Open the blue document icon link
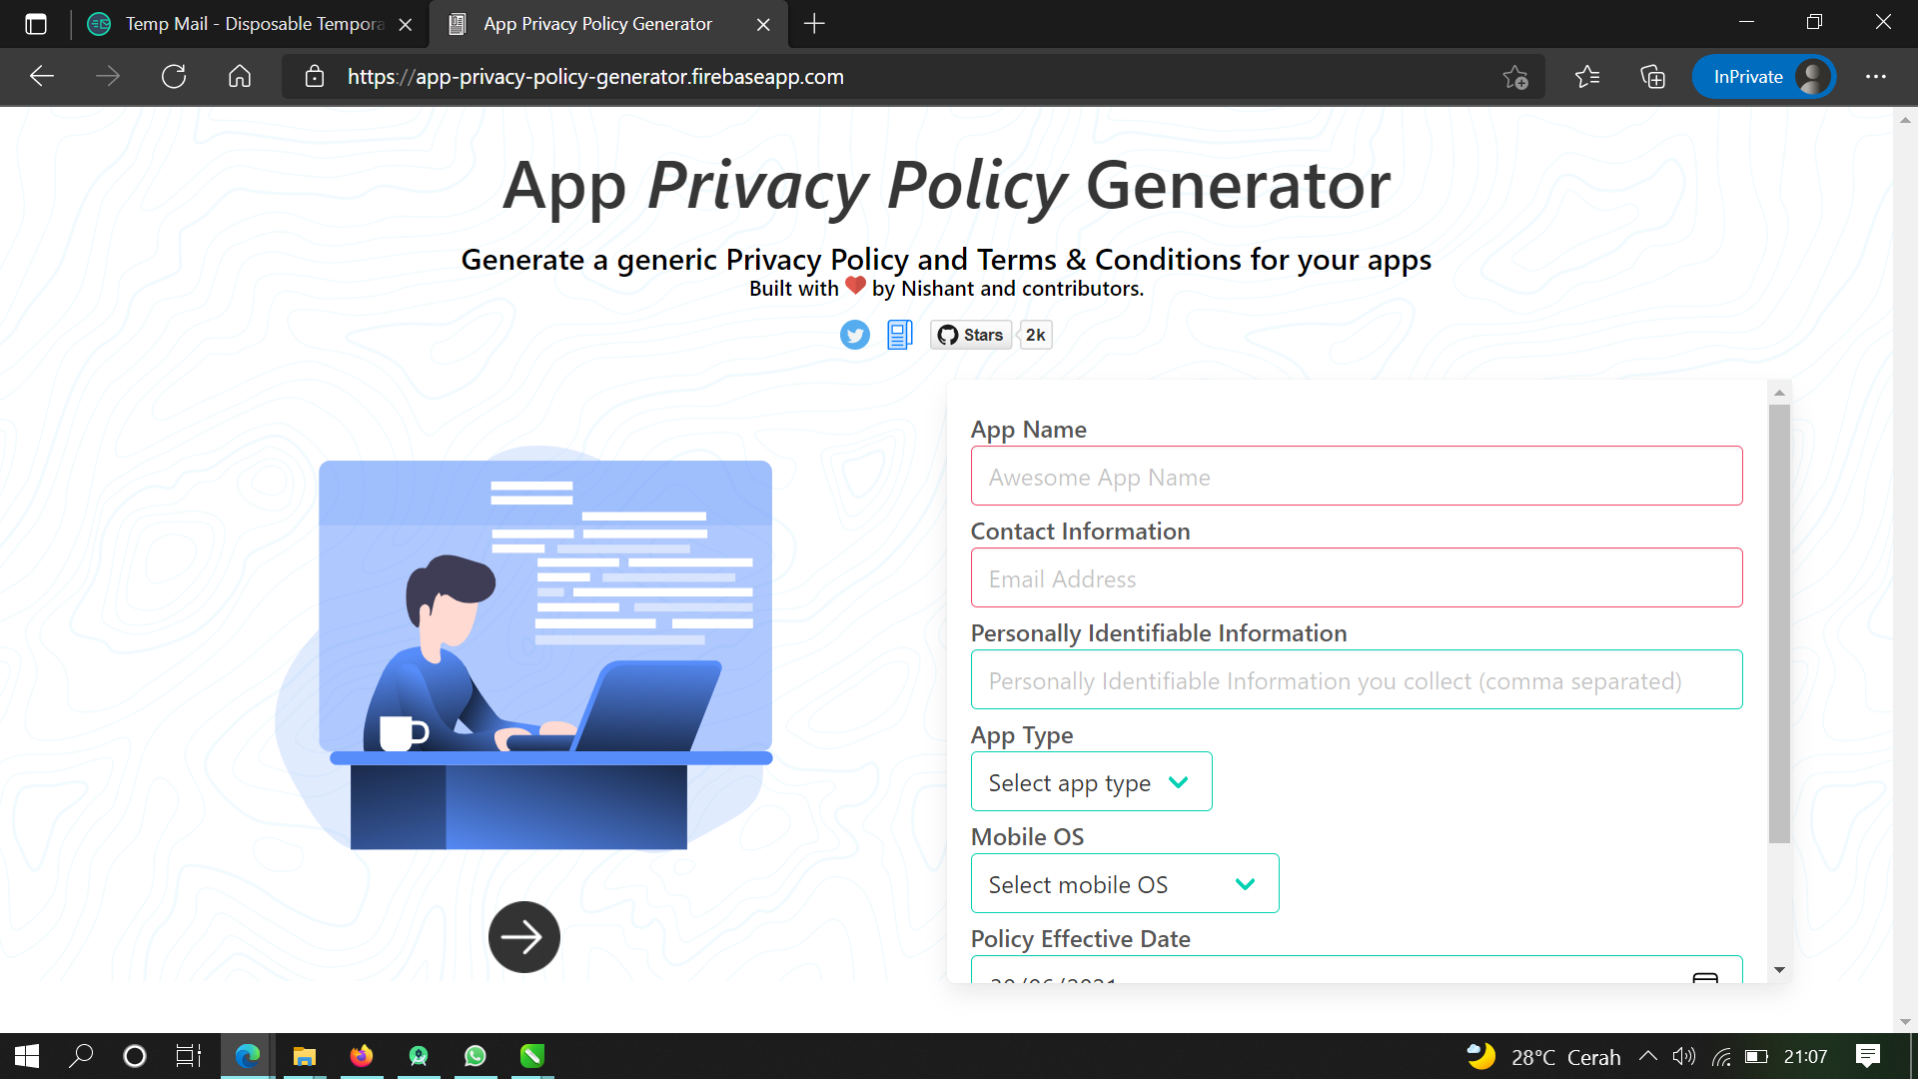This screenshot has width=1918, height=1079. point(899,335)
